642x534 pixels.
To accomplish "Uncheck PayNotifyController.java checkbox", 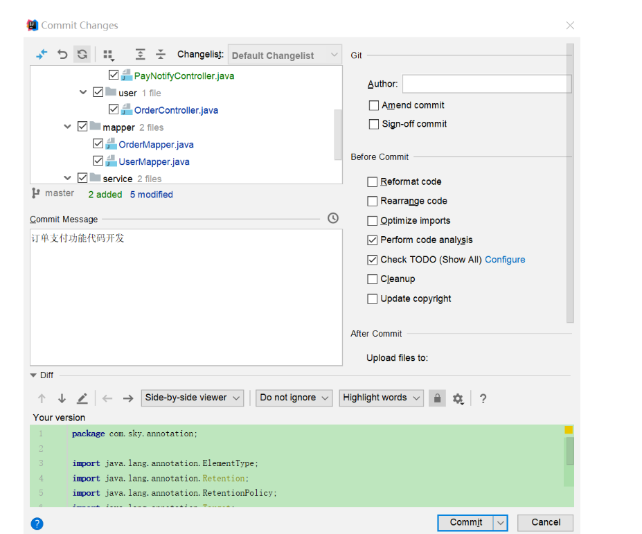I will [x=114, y=75].
